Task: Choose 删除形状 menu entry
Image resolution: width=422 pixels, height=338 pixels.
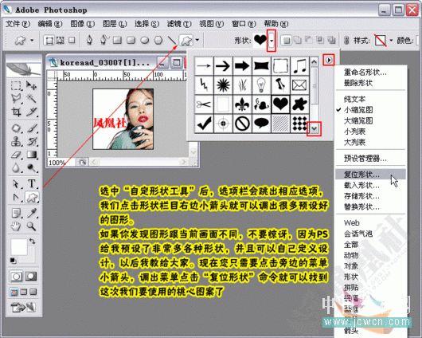Action: click(x=370, y=83)
